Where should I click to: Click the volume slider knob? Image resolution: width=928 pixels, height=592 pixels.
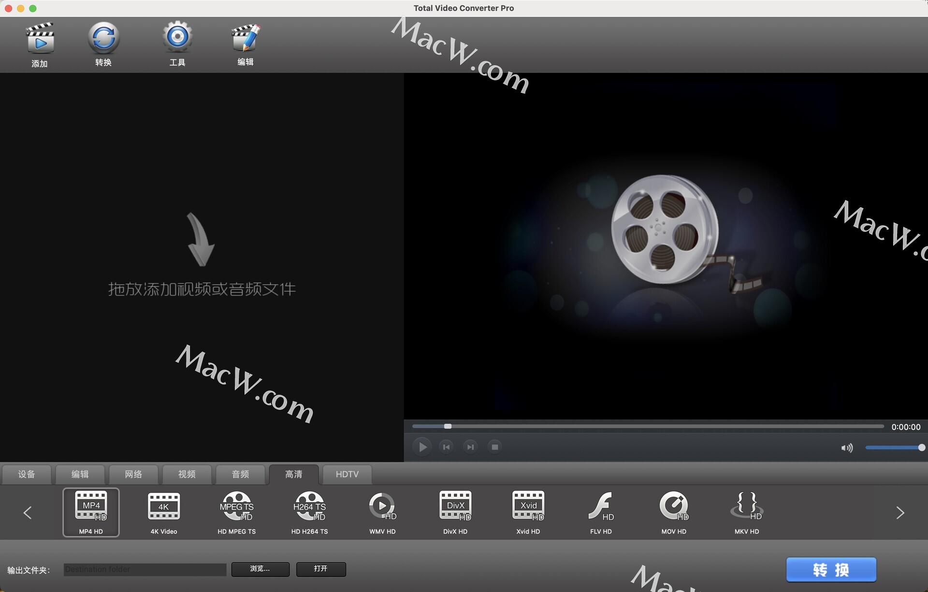[921, 448]
